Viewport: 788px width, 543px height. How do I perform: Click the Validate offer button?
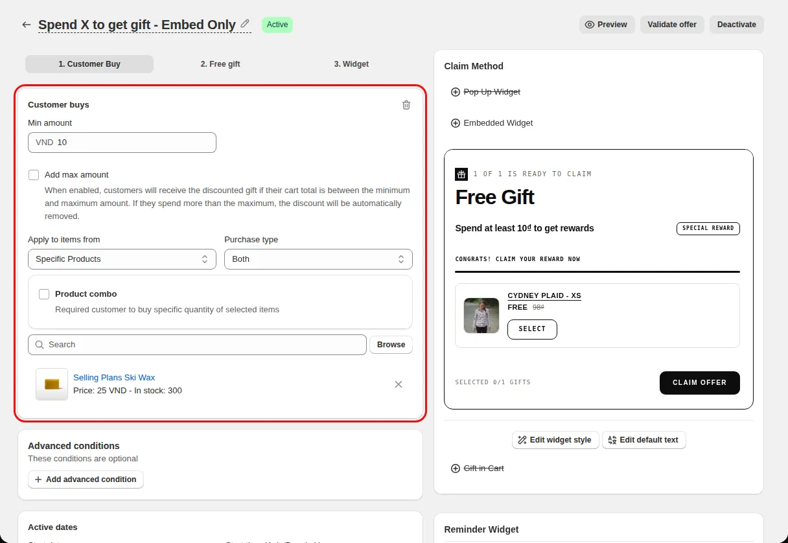click(672, 25)
